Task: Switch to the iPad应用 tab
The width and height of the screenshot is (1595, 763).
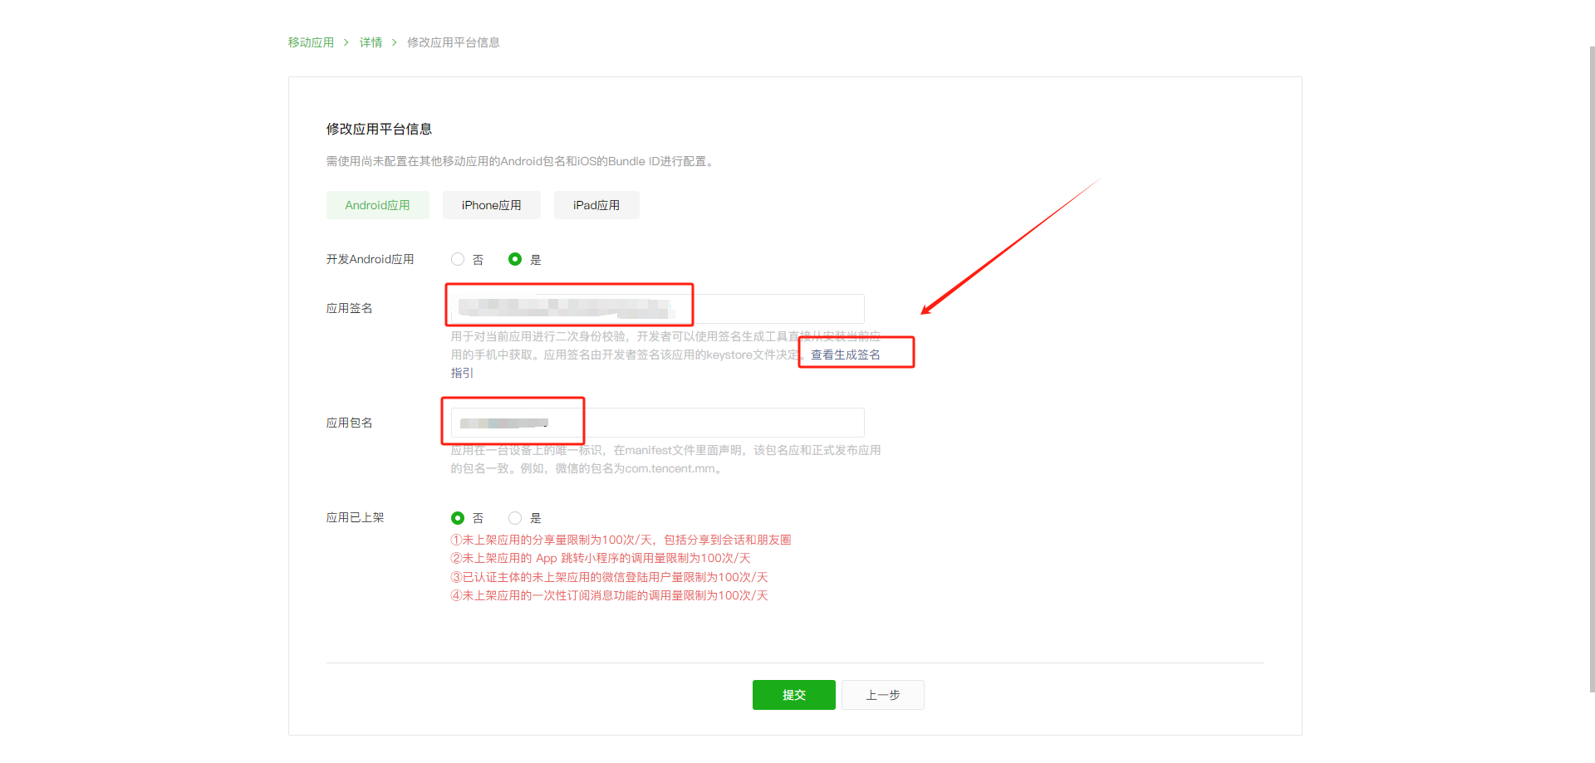Action: coord(596,205)
